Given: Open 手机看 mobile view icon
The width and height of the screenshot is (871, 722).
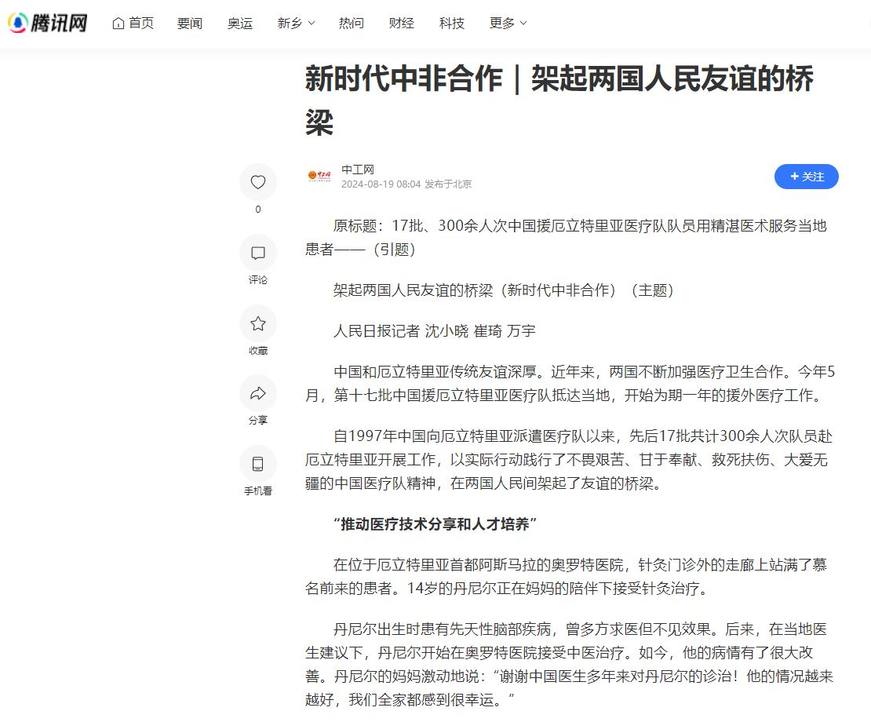Looking at the screenshot, I should (258, 464).
